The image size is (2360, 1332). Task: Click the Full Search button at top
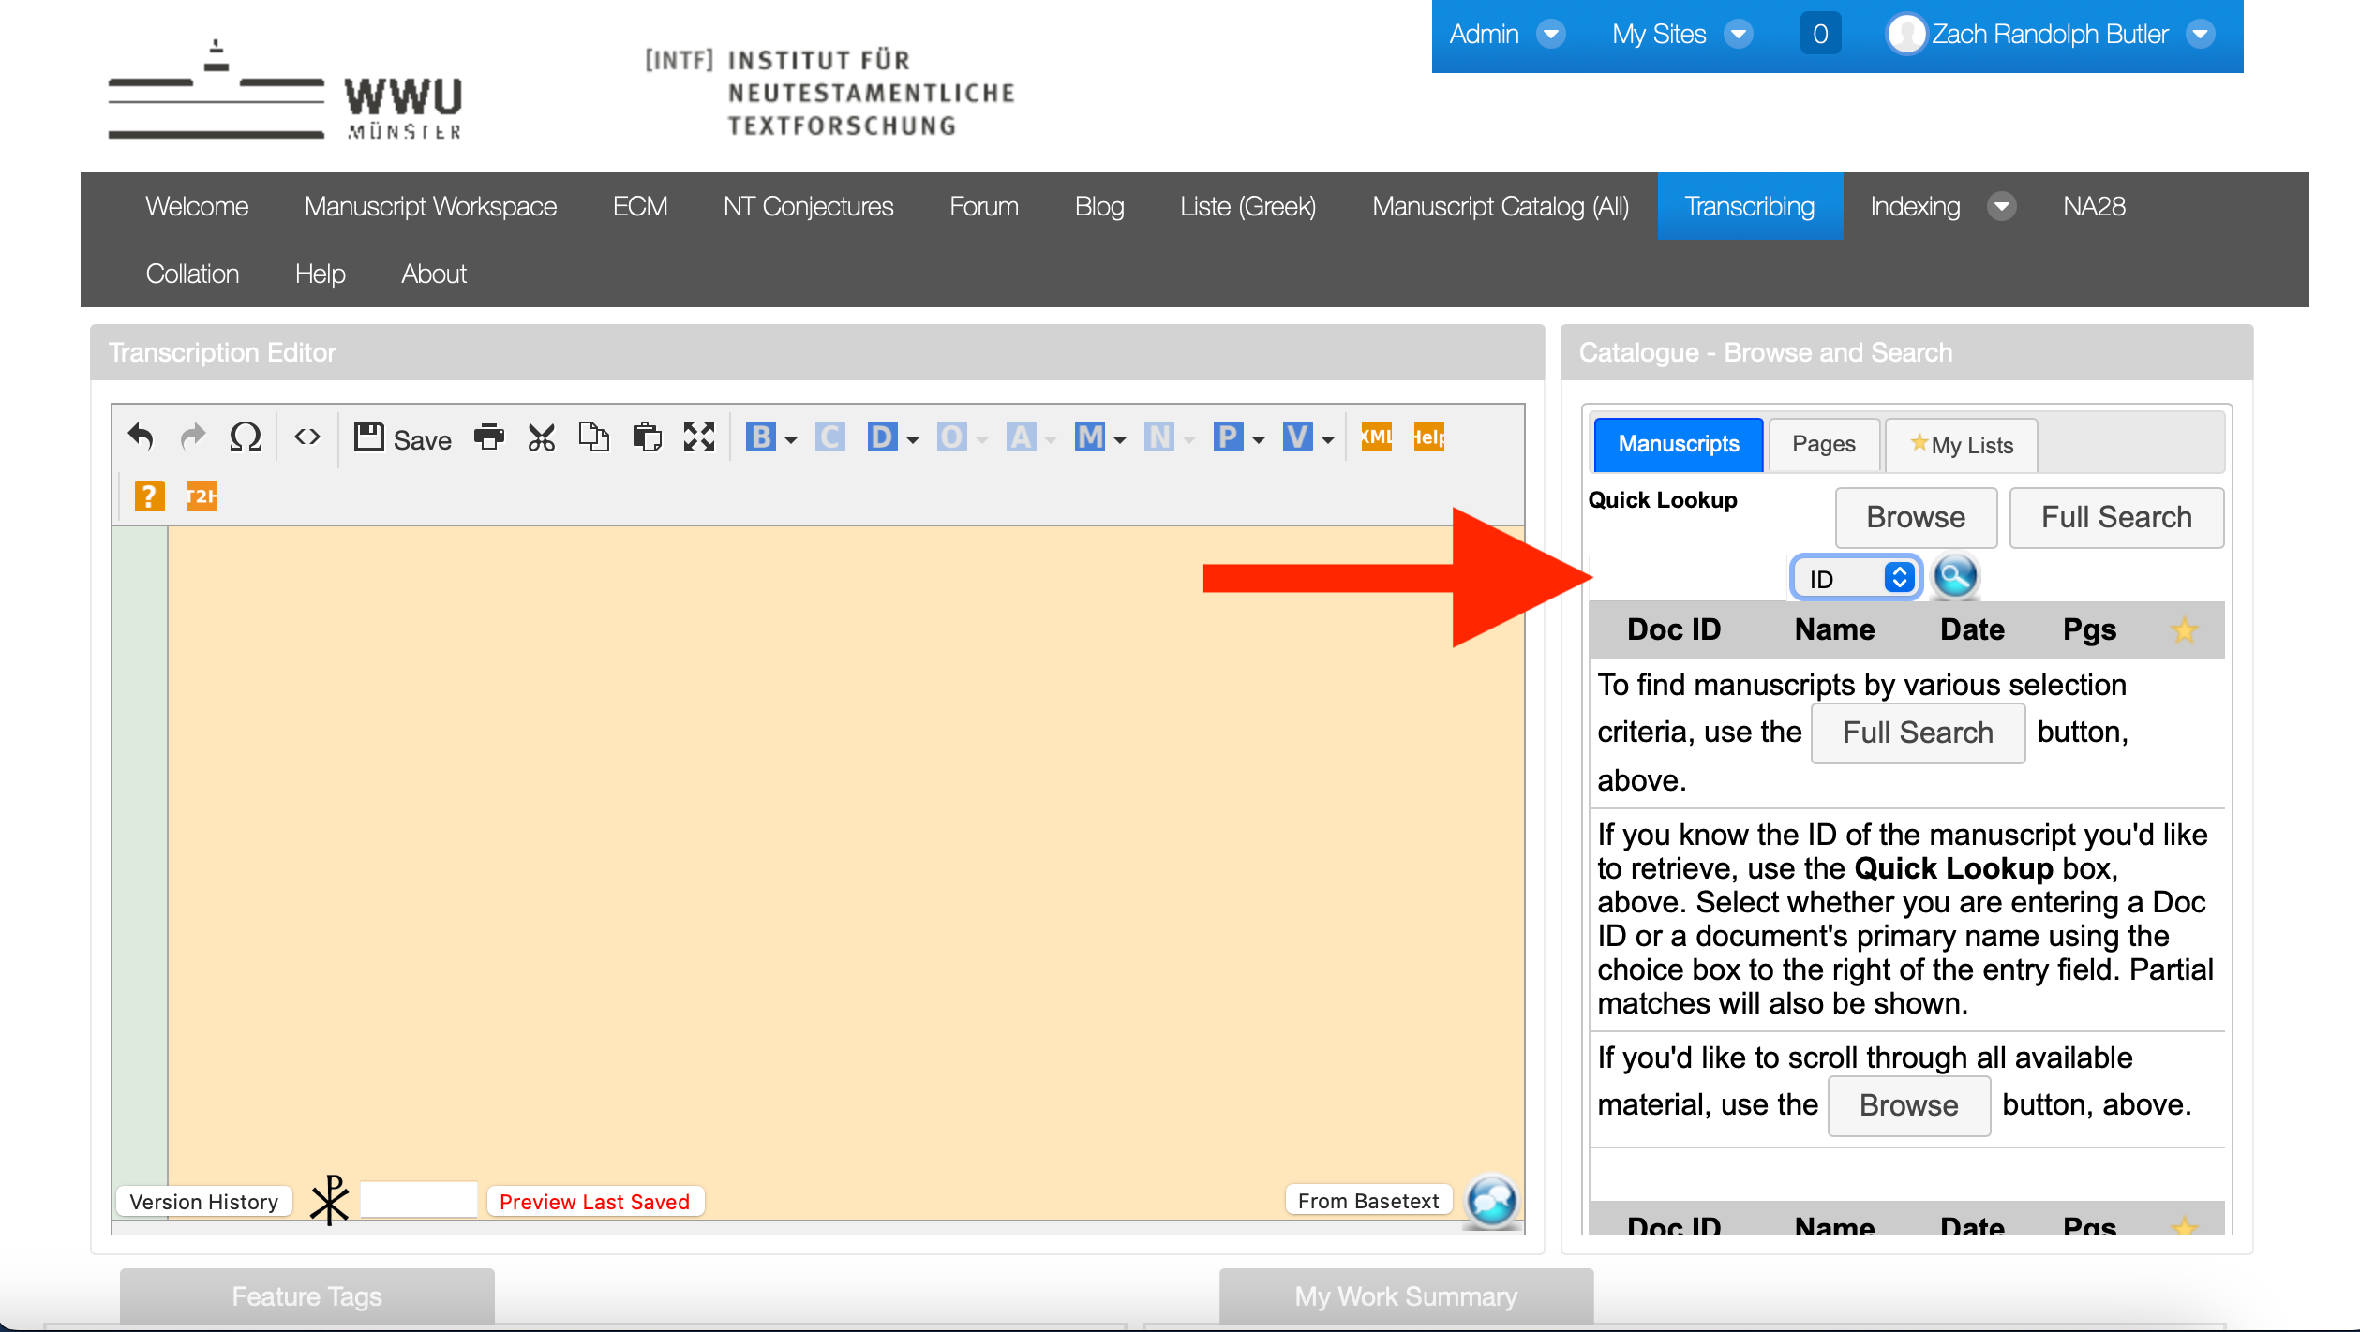click(2115, 517)
